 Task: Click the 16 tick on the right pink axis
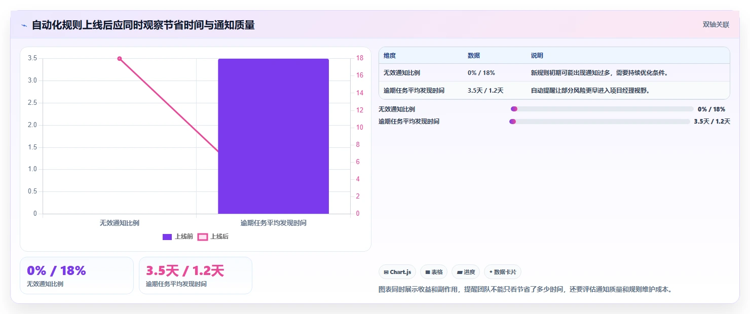(x=359, y=75)
